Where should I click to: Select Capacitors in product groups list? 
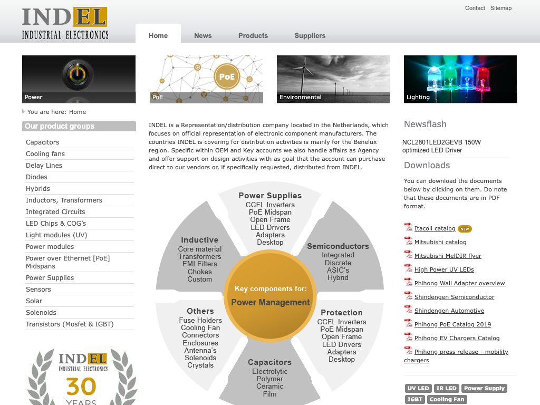point(43,142)
